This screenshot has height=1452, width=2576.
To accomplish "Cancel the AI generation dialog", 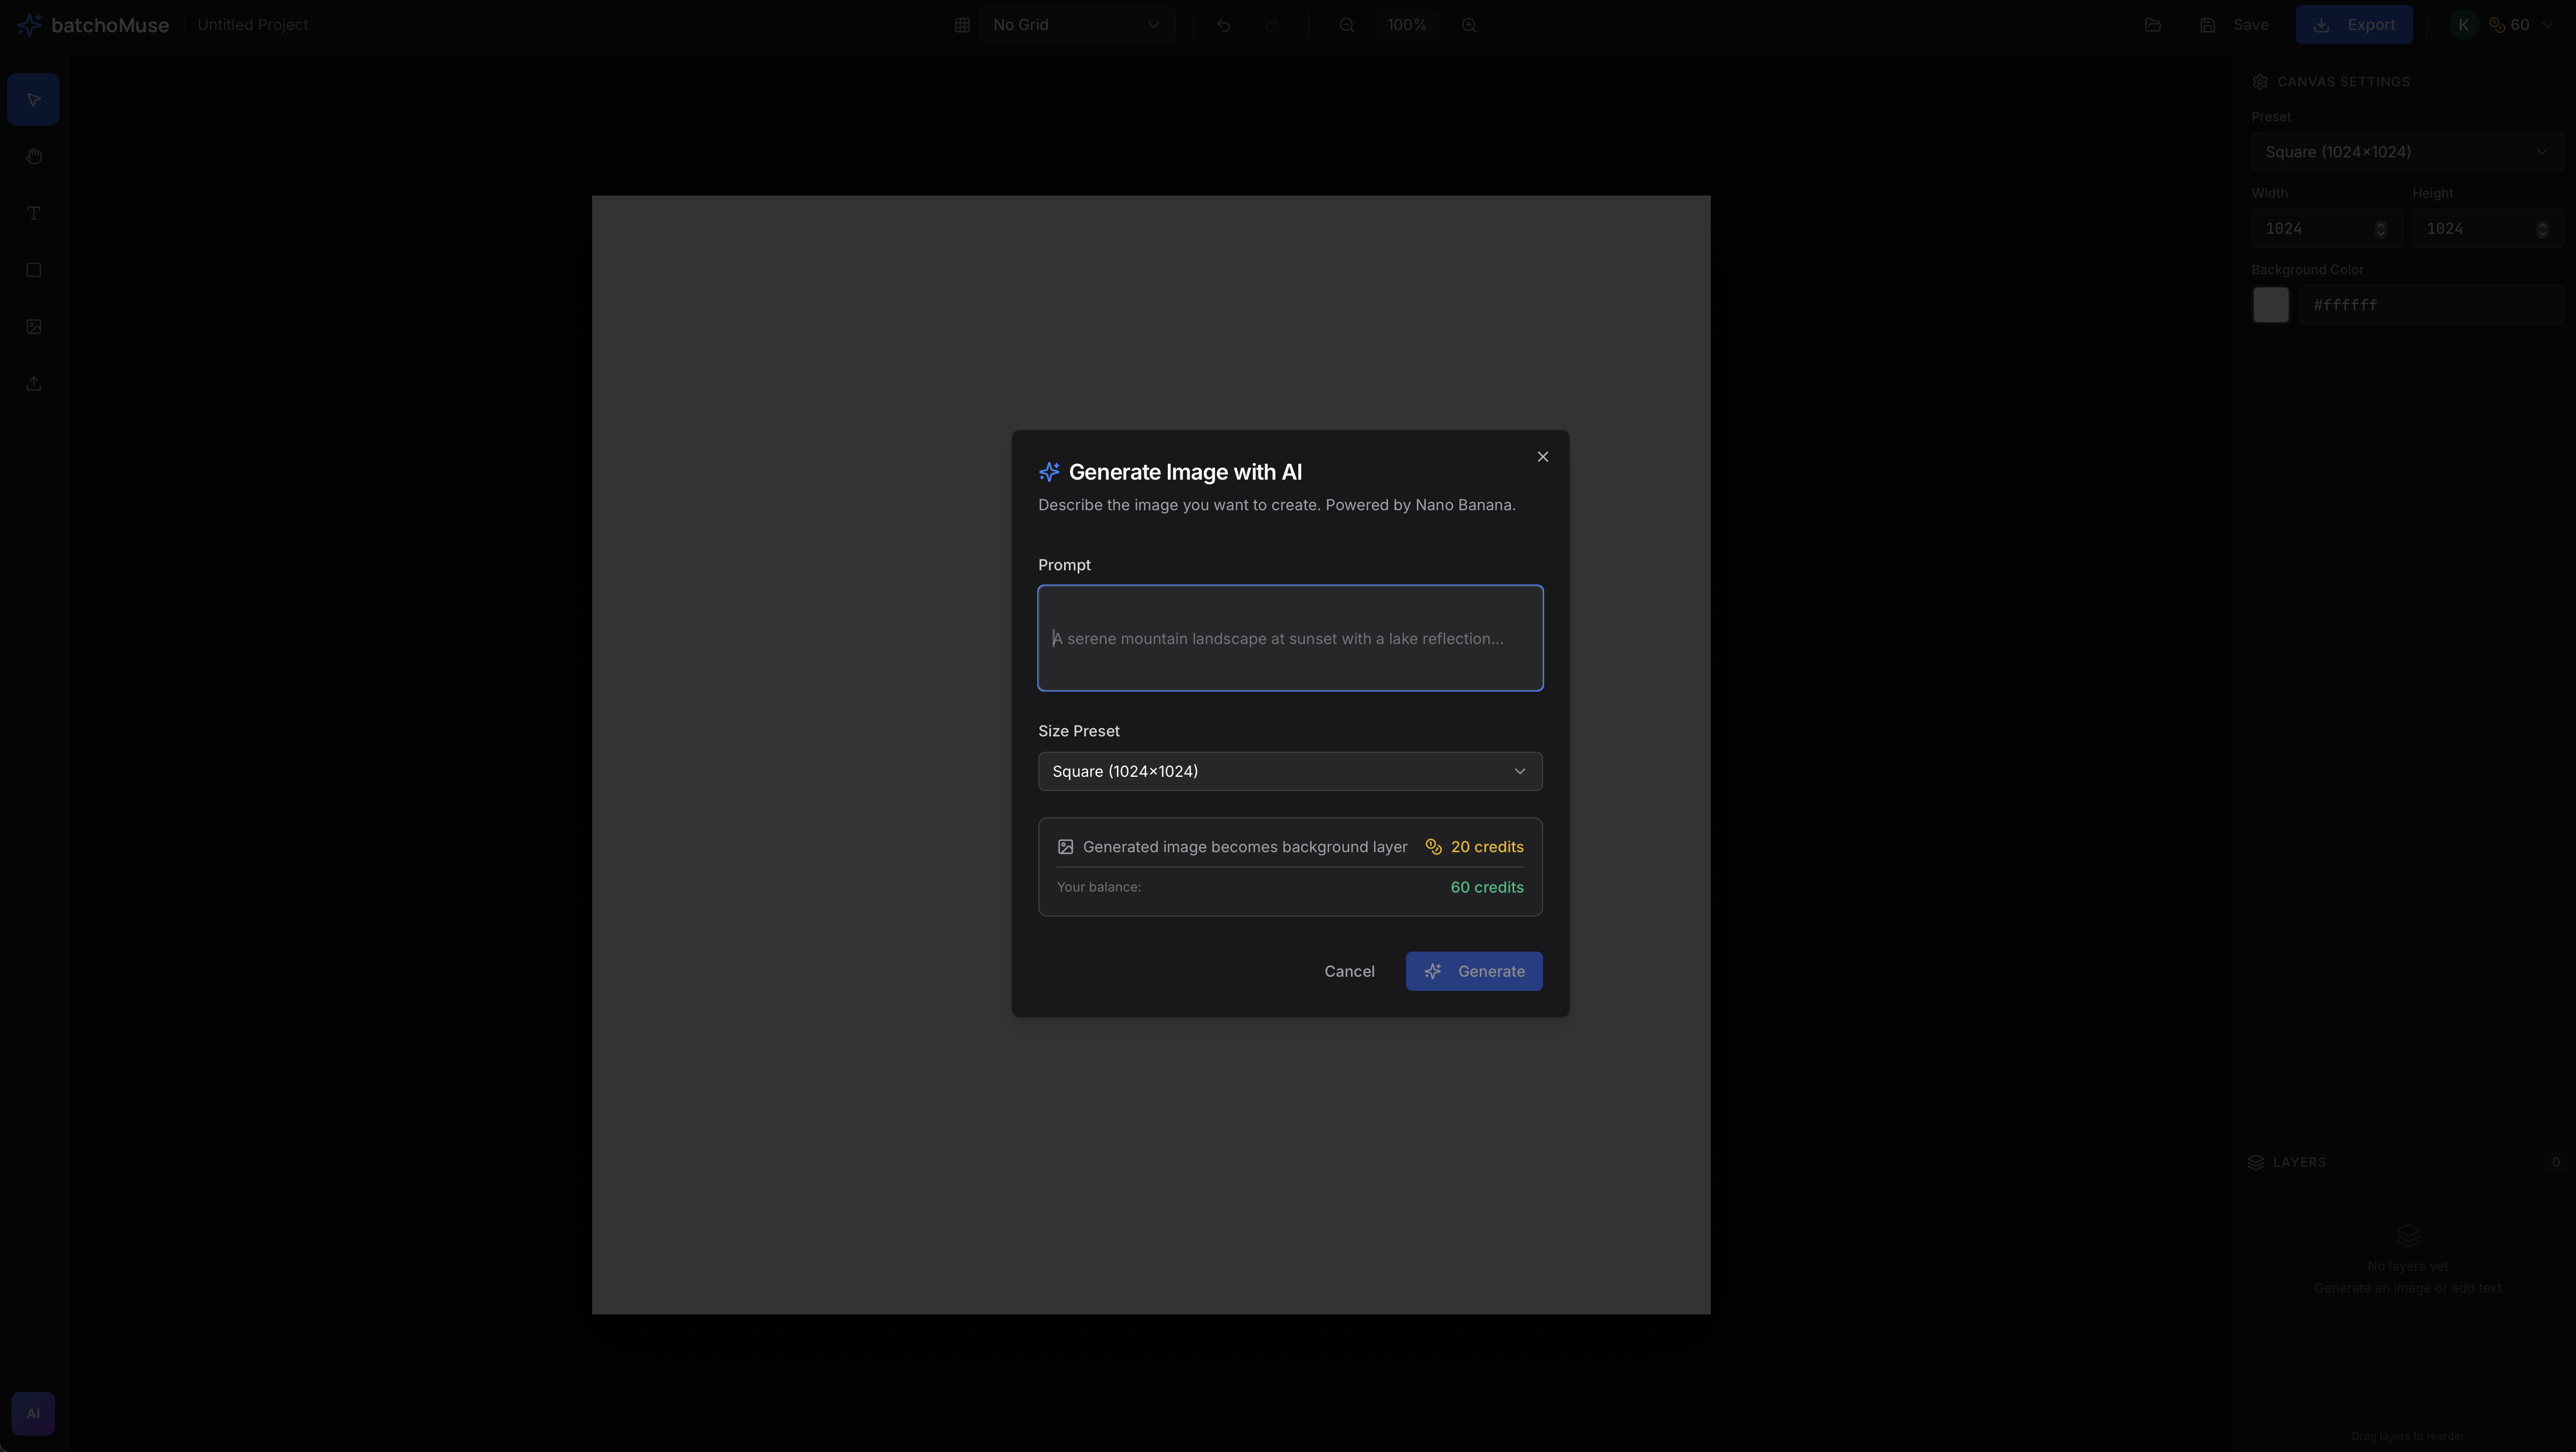I will 1349,971.
